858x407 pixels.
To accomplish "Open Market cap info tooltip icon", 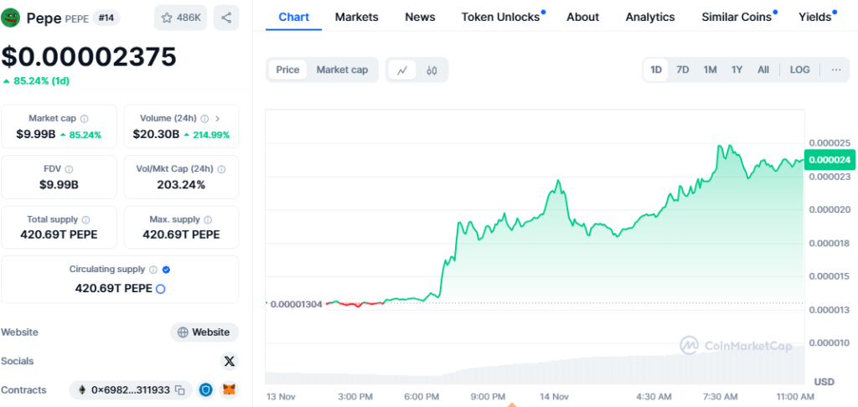I will pyautogui.click(x=85, y=118).
